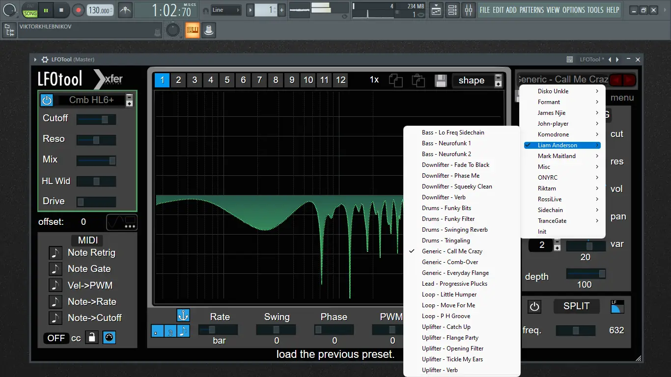The width and height of the screenshot is (671, 377).
Task: Toggle the dotted note rate button
Action: click(157, 331)
